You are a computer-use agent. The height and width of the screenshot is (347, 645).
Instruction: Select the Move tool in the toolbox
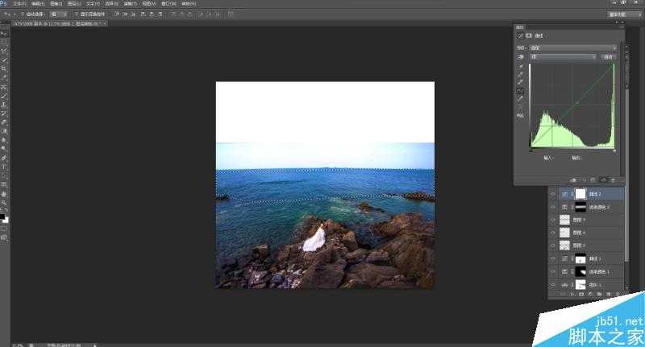coord(4,33)
